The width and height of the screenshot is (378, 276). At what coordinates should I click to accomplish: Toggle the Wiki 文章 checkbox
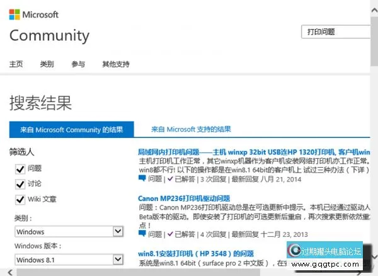point(20,200)
